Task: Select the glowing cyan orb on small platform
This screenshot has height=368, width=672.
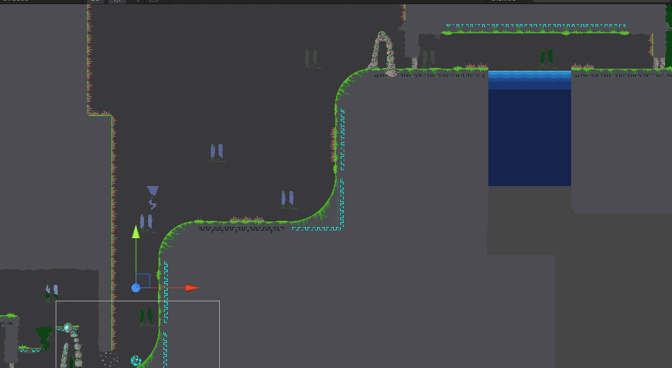Action: [67, 328]
